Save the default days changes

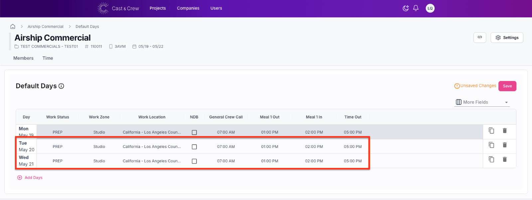(x=507, y=86)
